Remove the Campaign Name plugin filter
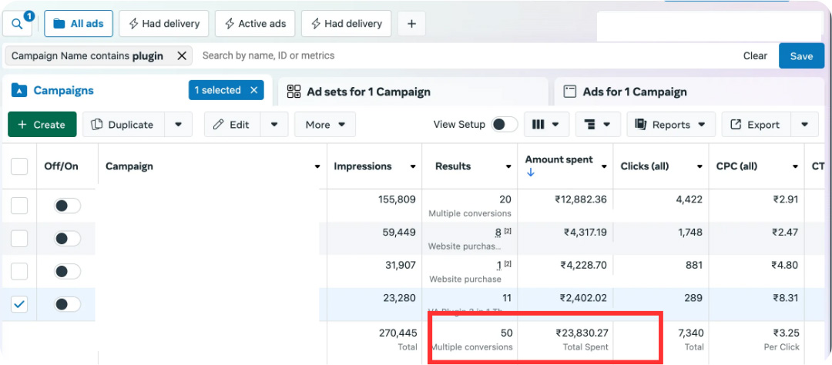This screenshot has height=365, width=832. coord(182,55)
